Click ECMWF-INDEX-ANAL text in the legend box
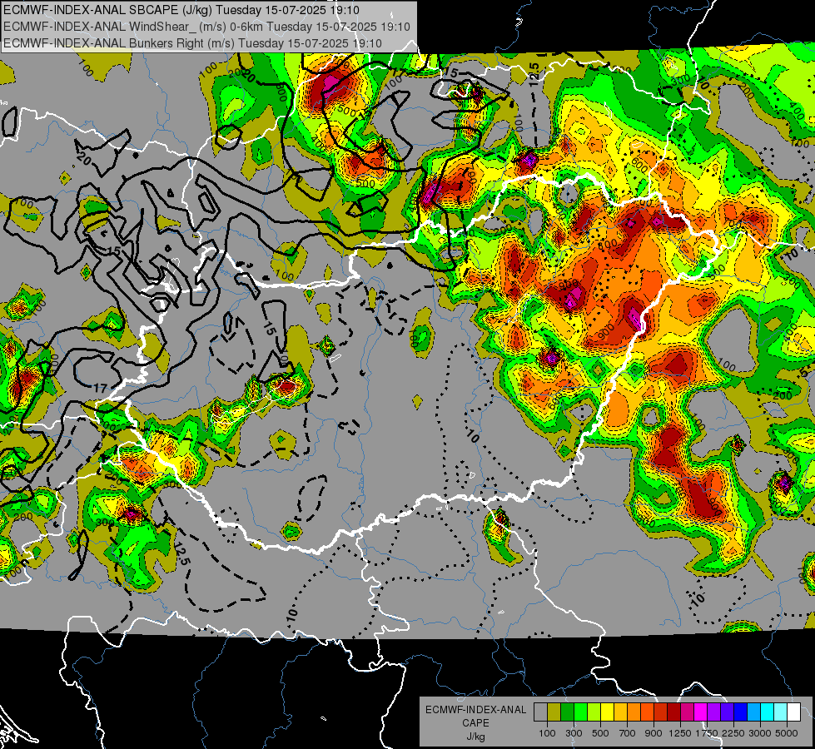Viewport: 815px width, 749px height. point(475,710)
